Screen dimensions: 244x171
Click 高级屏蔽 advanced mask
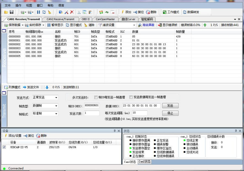[146, 25]
